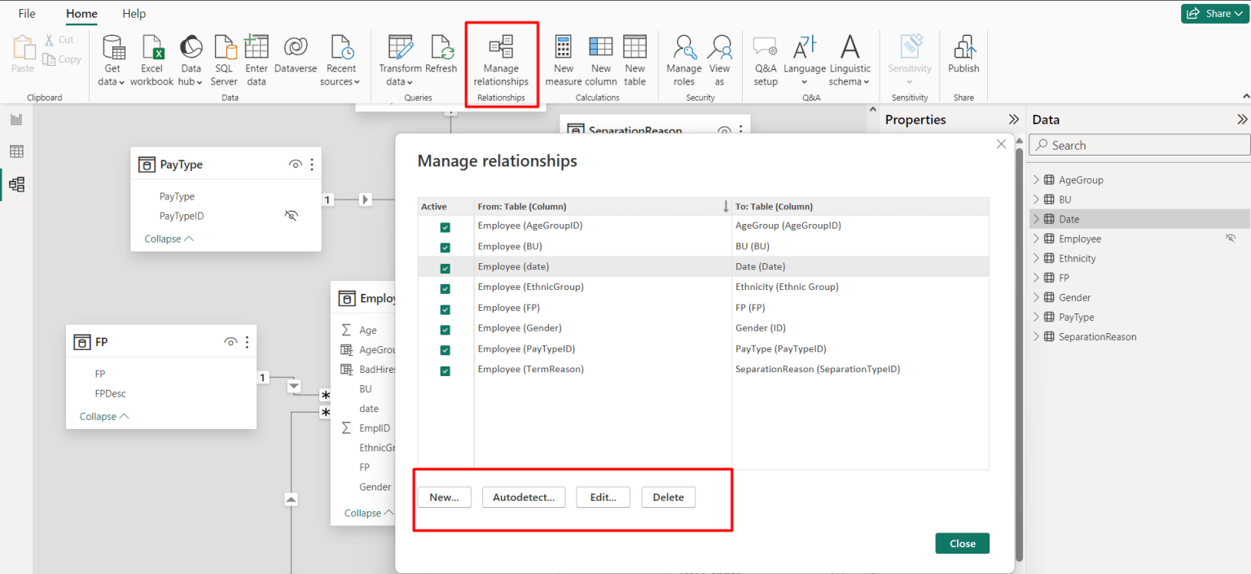1251x574 pixels.
Task: Open the File menu
Action: tap(27, 14)
